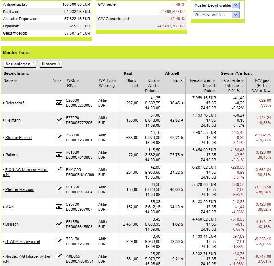Sort by Name column arrow
This screenshot has width=274, height=266.
[x=16, y=81]
